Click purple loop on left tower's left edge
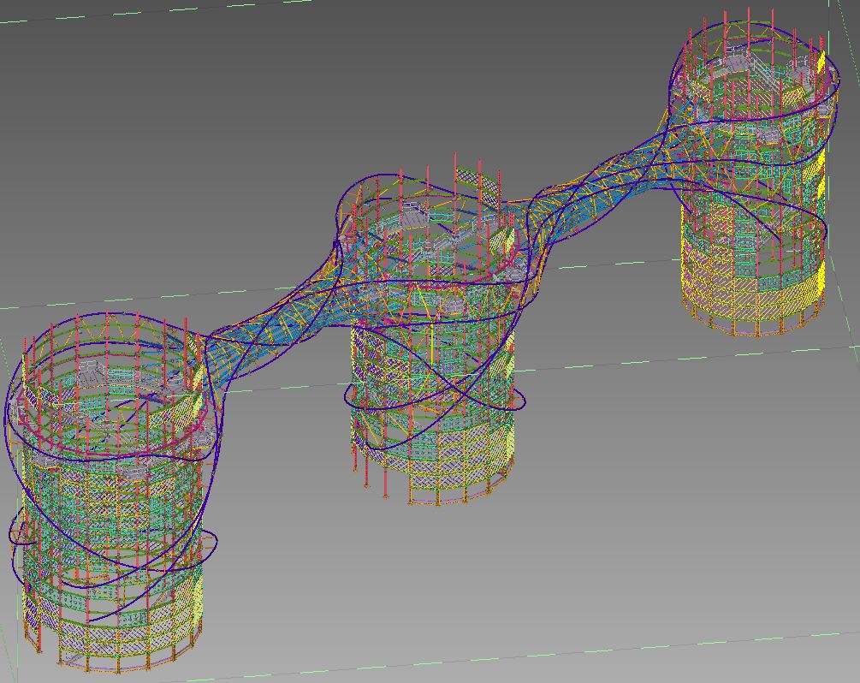Viewport: 860px width, 683px height. pyautogui.click(x=15, y=531)
